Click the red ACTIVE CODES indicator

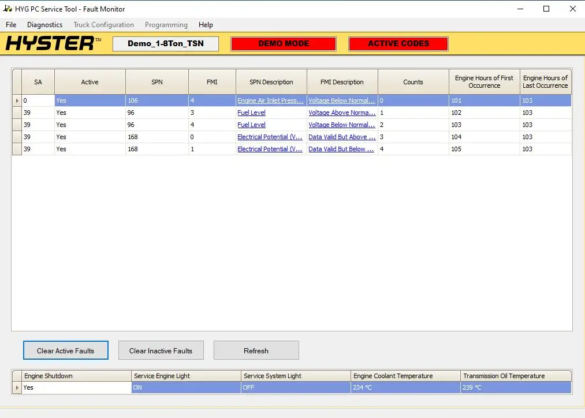pos(398,44)
